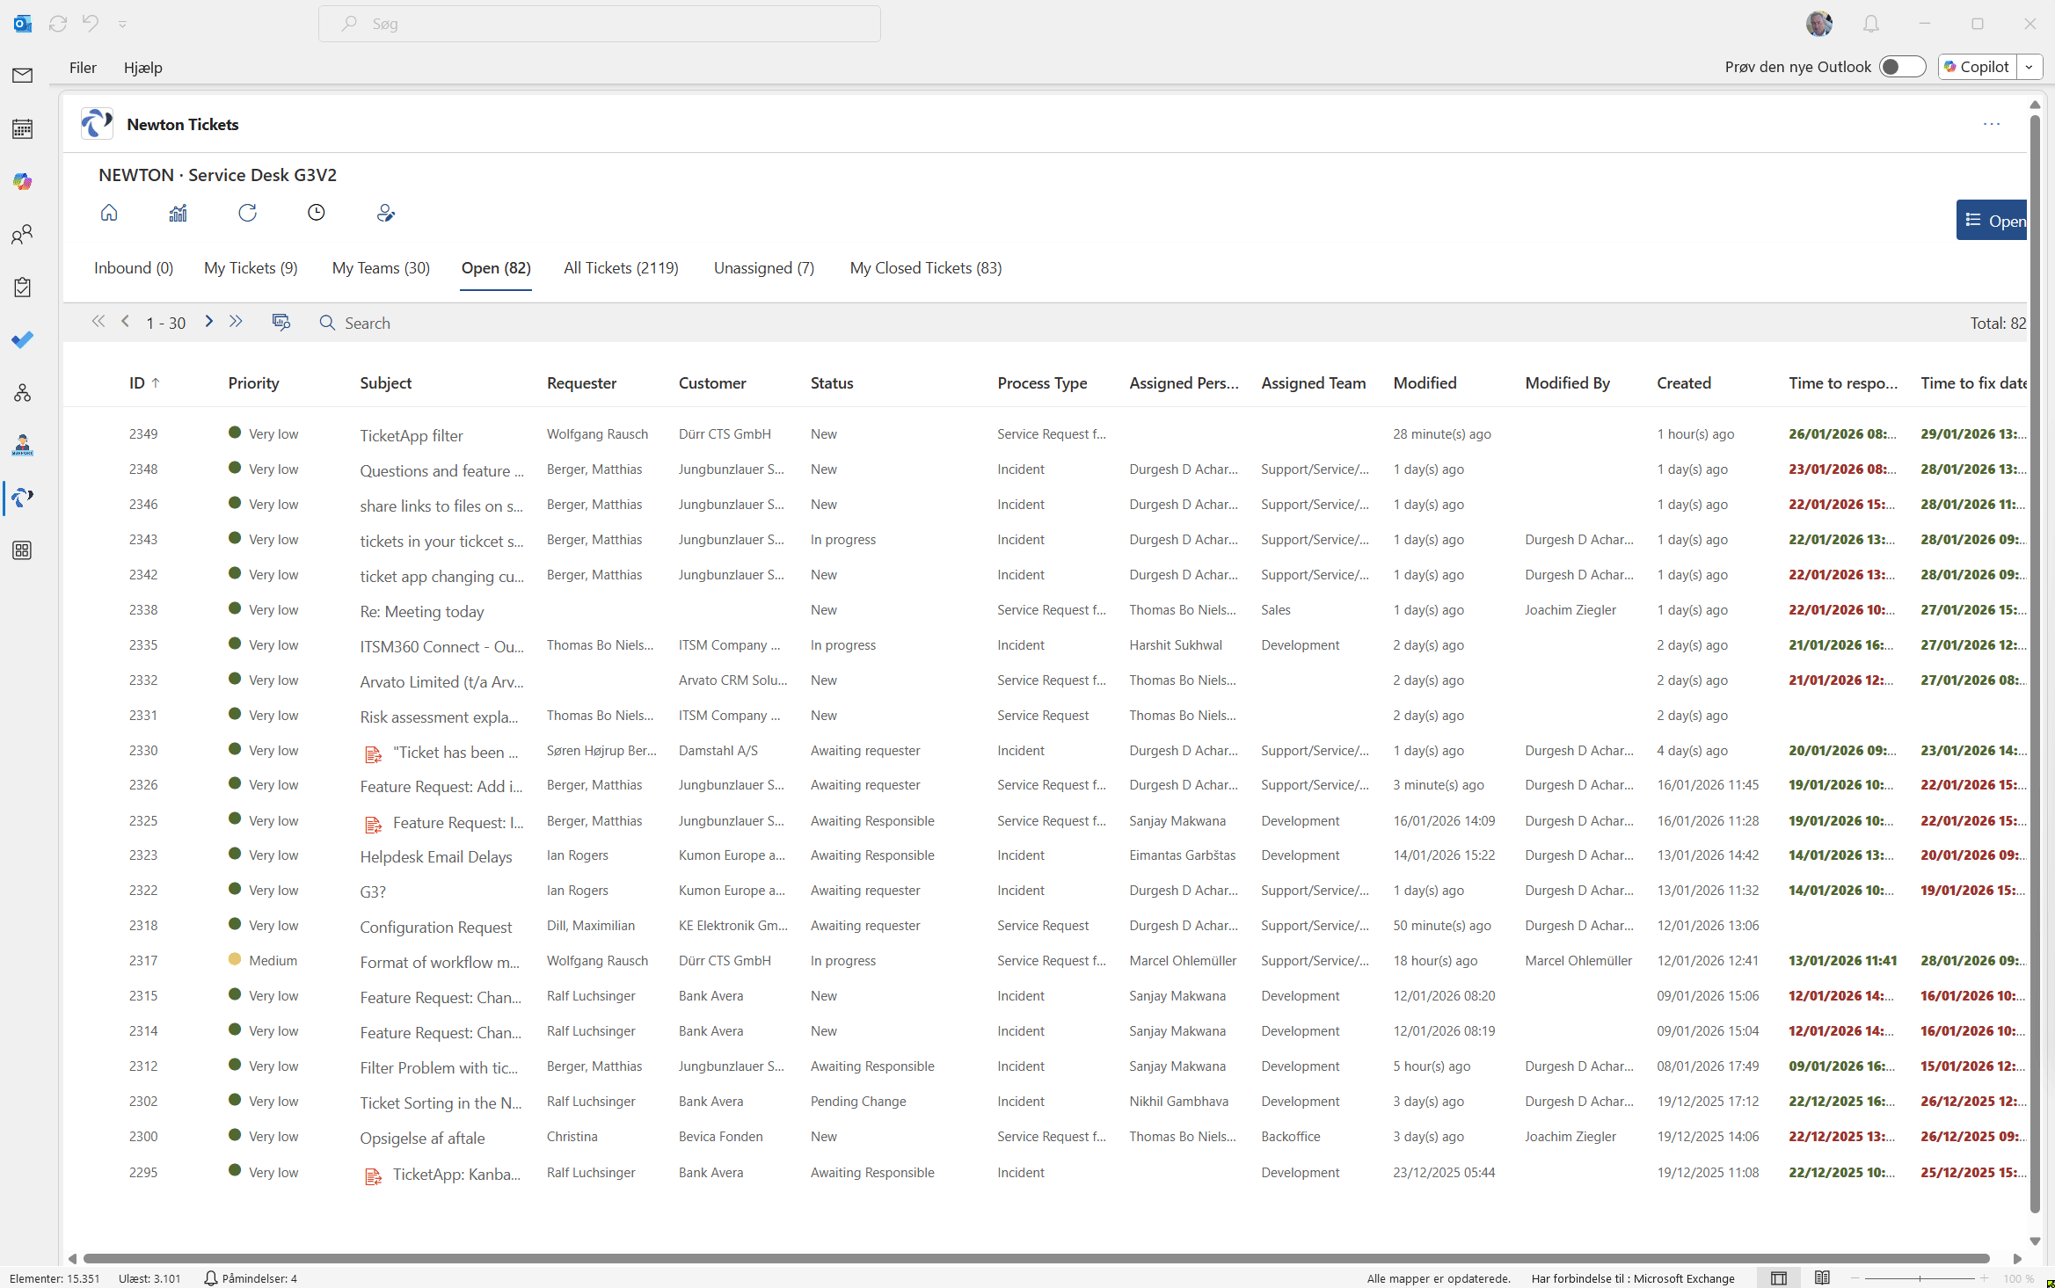Image resolution: width=2055 pixels, height=1288 pixels.
Task: Open ticket 2349 TicketApp filter
Action: [x=411, y=435]
